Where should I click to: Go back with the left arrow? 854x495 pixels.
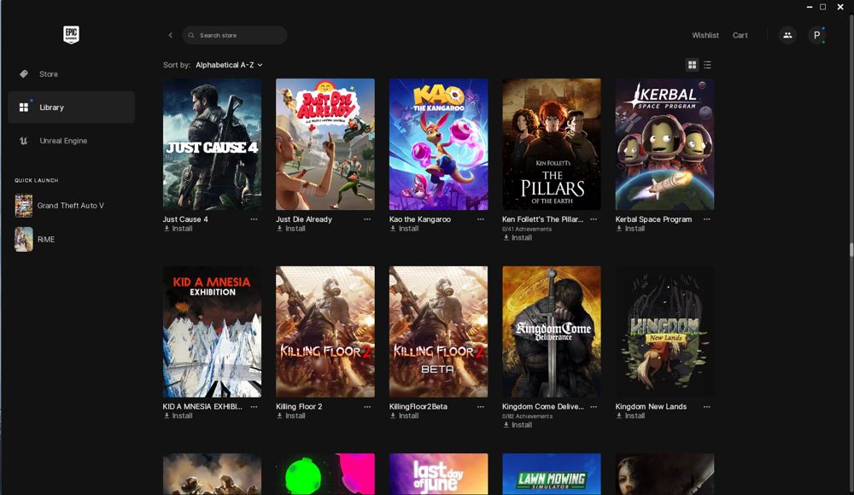click(x=171, y=35)
